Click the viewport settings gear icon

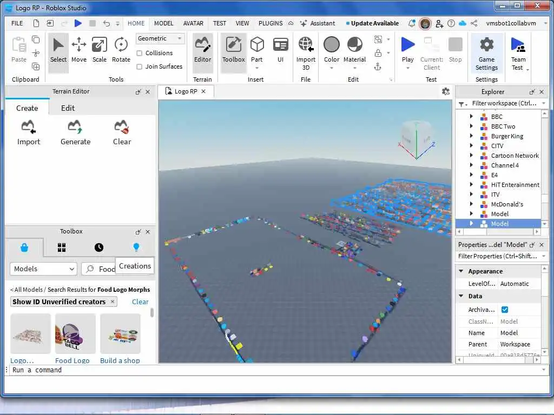[446, 91]
